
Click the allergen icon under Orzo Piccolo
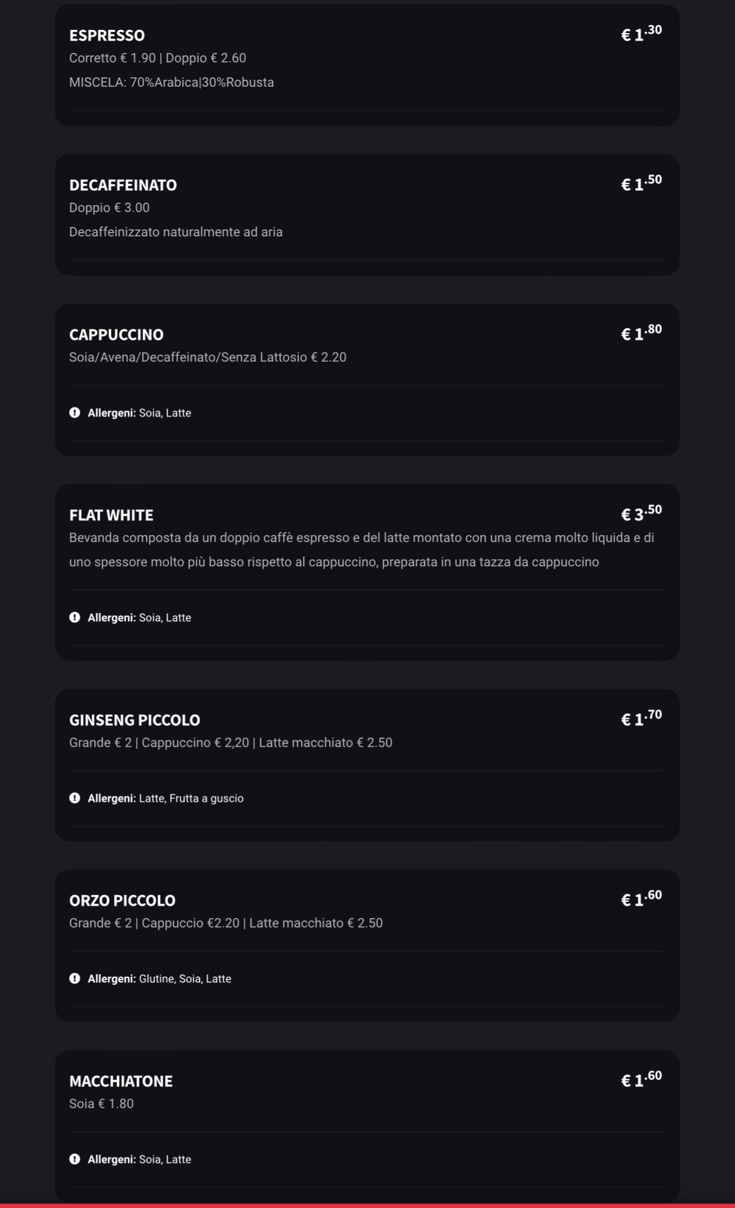click(75, 978)
